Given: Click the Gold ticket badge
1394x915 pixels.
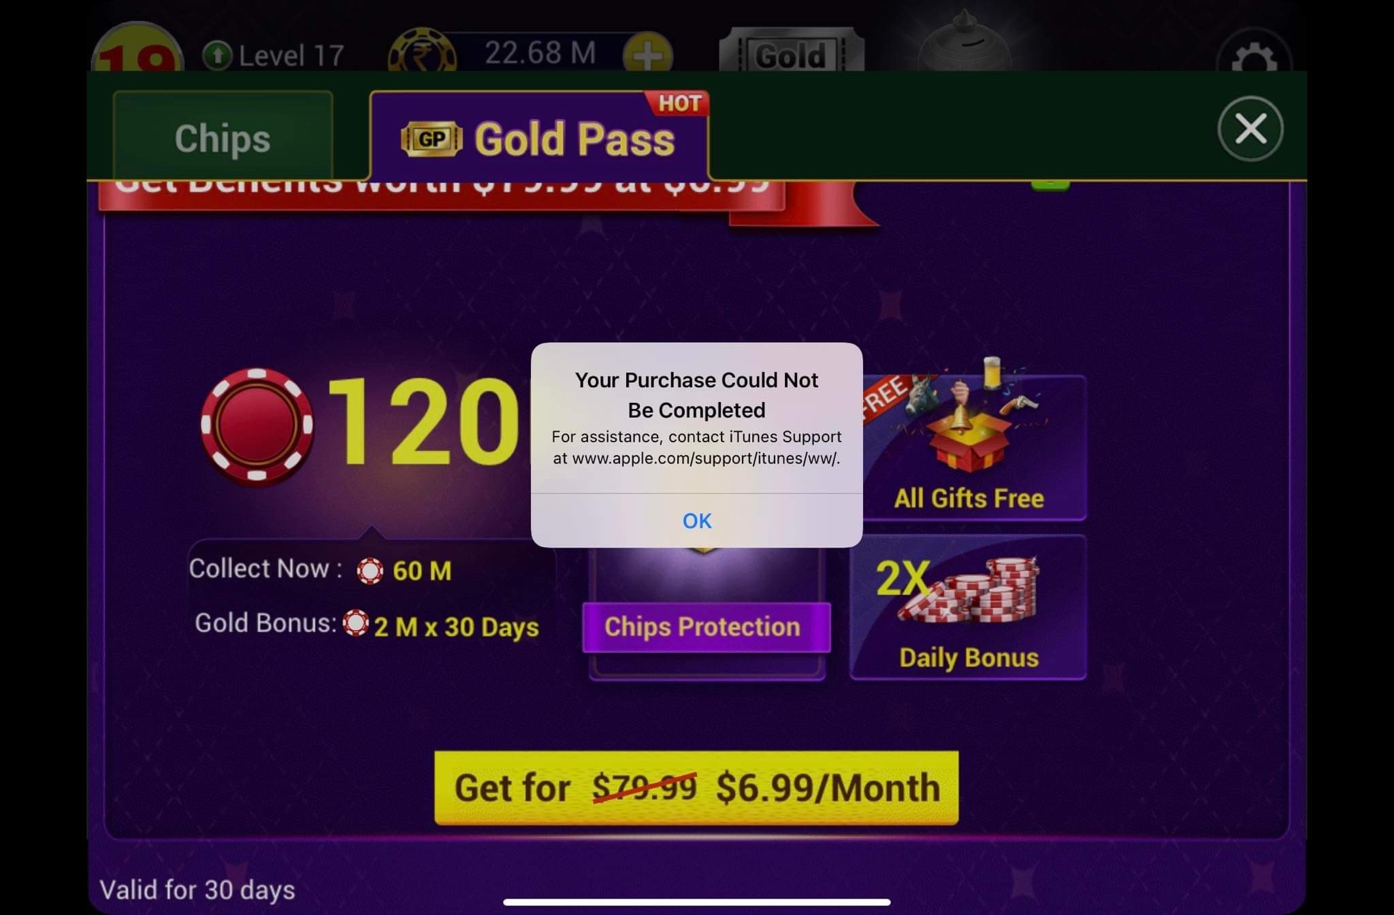Looking at the screenshot, I should coord(792,52).
